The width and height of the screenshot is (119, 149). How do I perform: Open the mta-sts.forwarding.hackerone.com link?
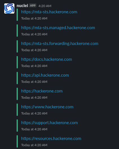coord(60,44)
